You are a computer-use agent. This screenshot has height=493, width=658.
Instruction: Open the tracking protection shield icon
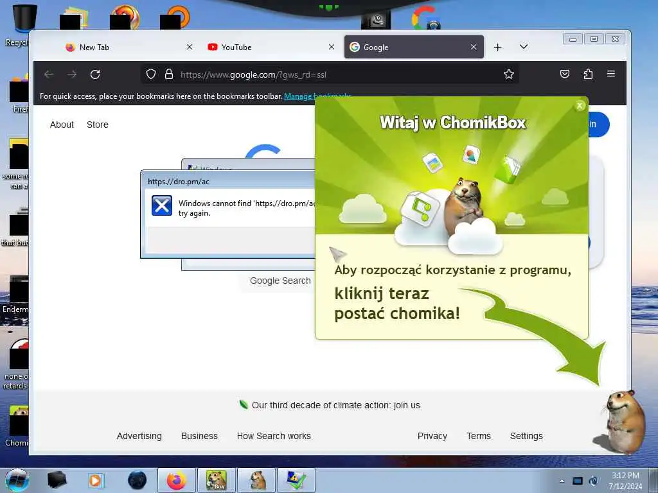pyautogui.click(x=151, y=74)
